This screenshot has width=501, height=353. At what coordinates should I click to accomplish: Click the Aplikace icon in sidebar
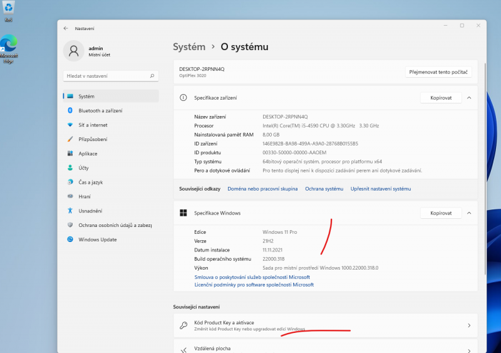point(70,153)
